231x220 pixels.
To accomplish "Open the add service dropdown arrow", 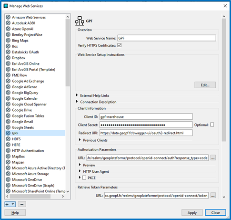I will (x=13, y=204).
